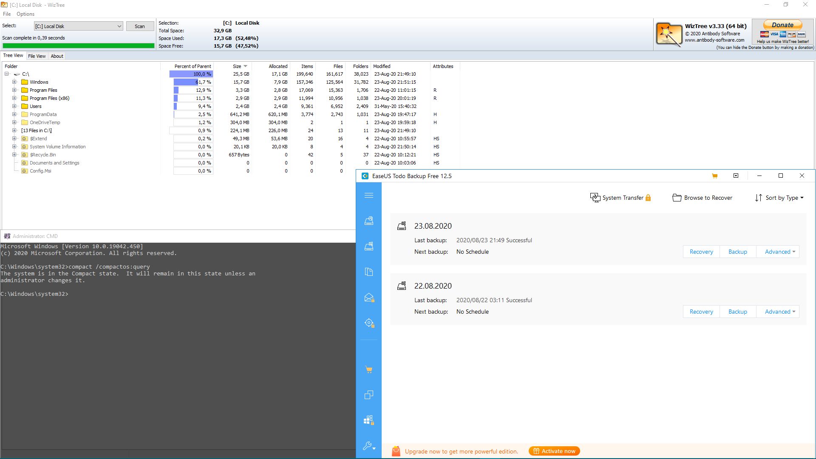The image size is (816, 459).
Task: Switch to the File View tab
Action: [x=37, y=56]
